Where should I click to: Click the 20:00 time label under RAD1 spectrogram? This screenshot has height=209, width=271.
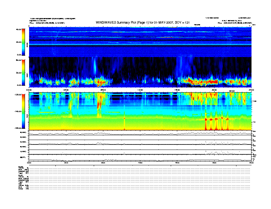214,90
